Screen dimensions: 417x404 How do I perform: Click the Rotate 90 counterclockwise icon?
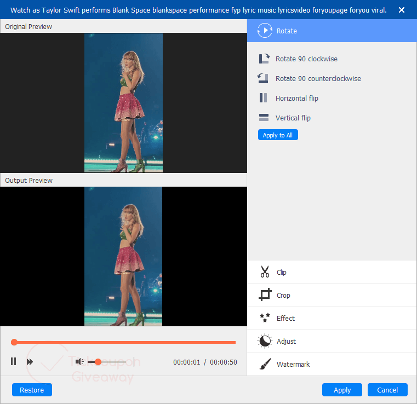tap(264, 78)
